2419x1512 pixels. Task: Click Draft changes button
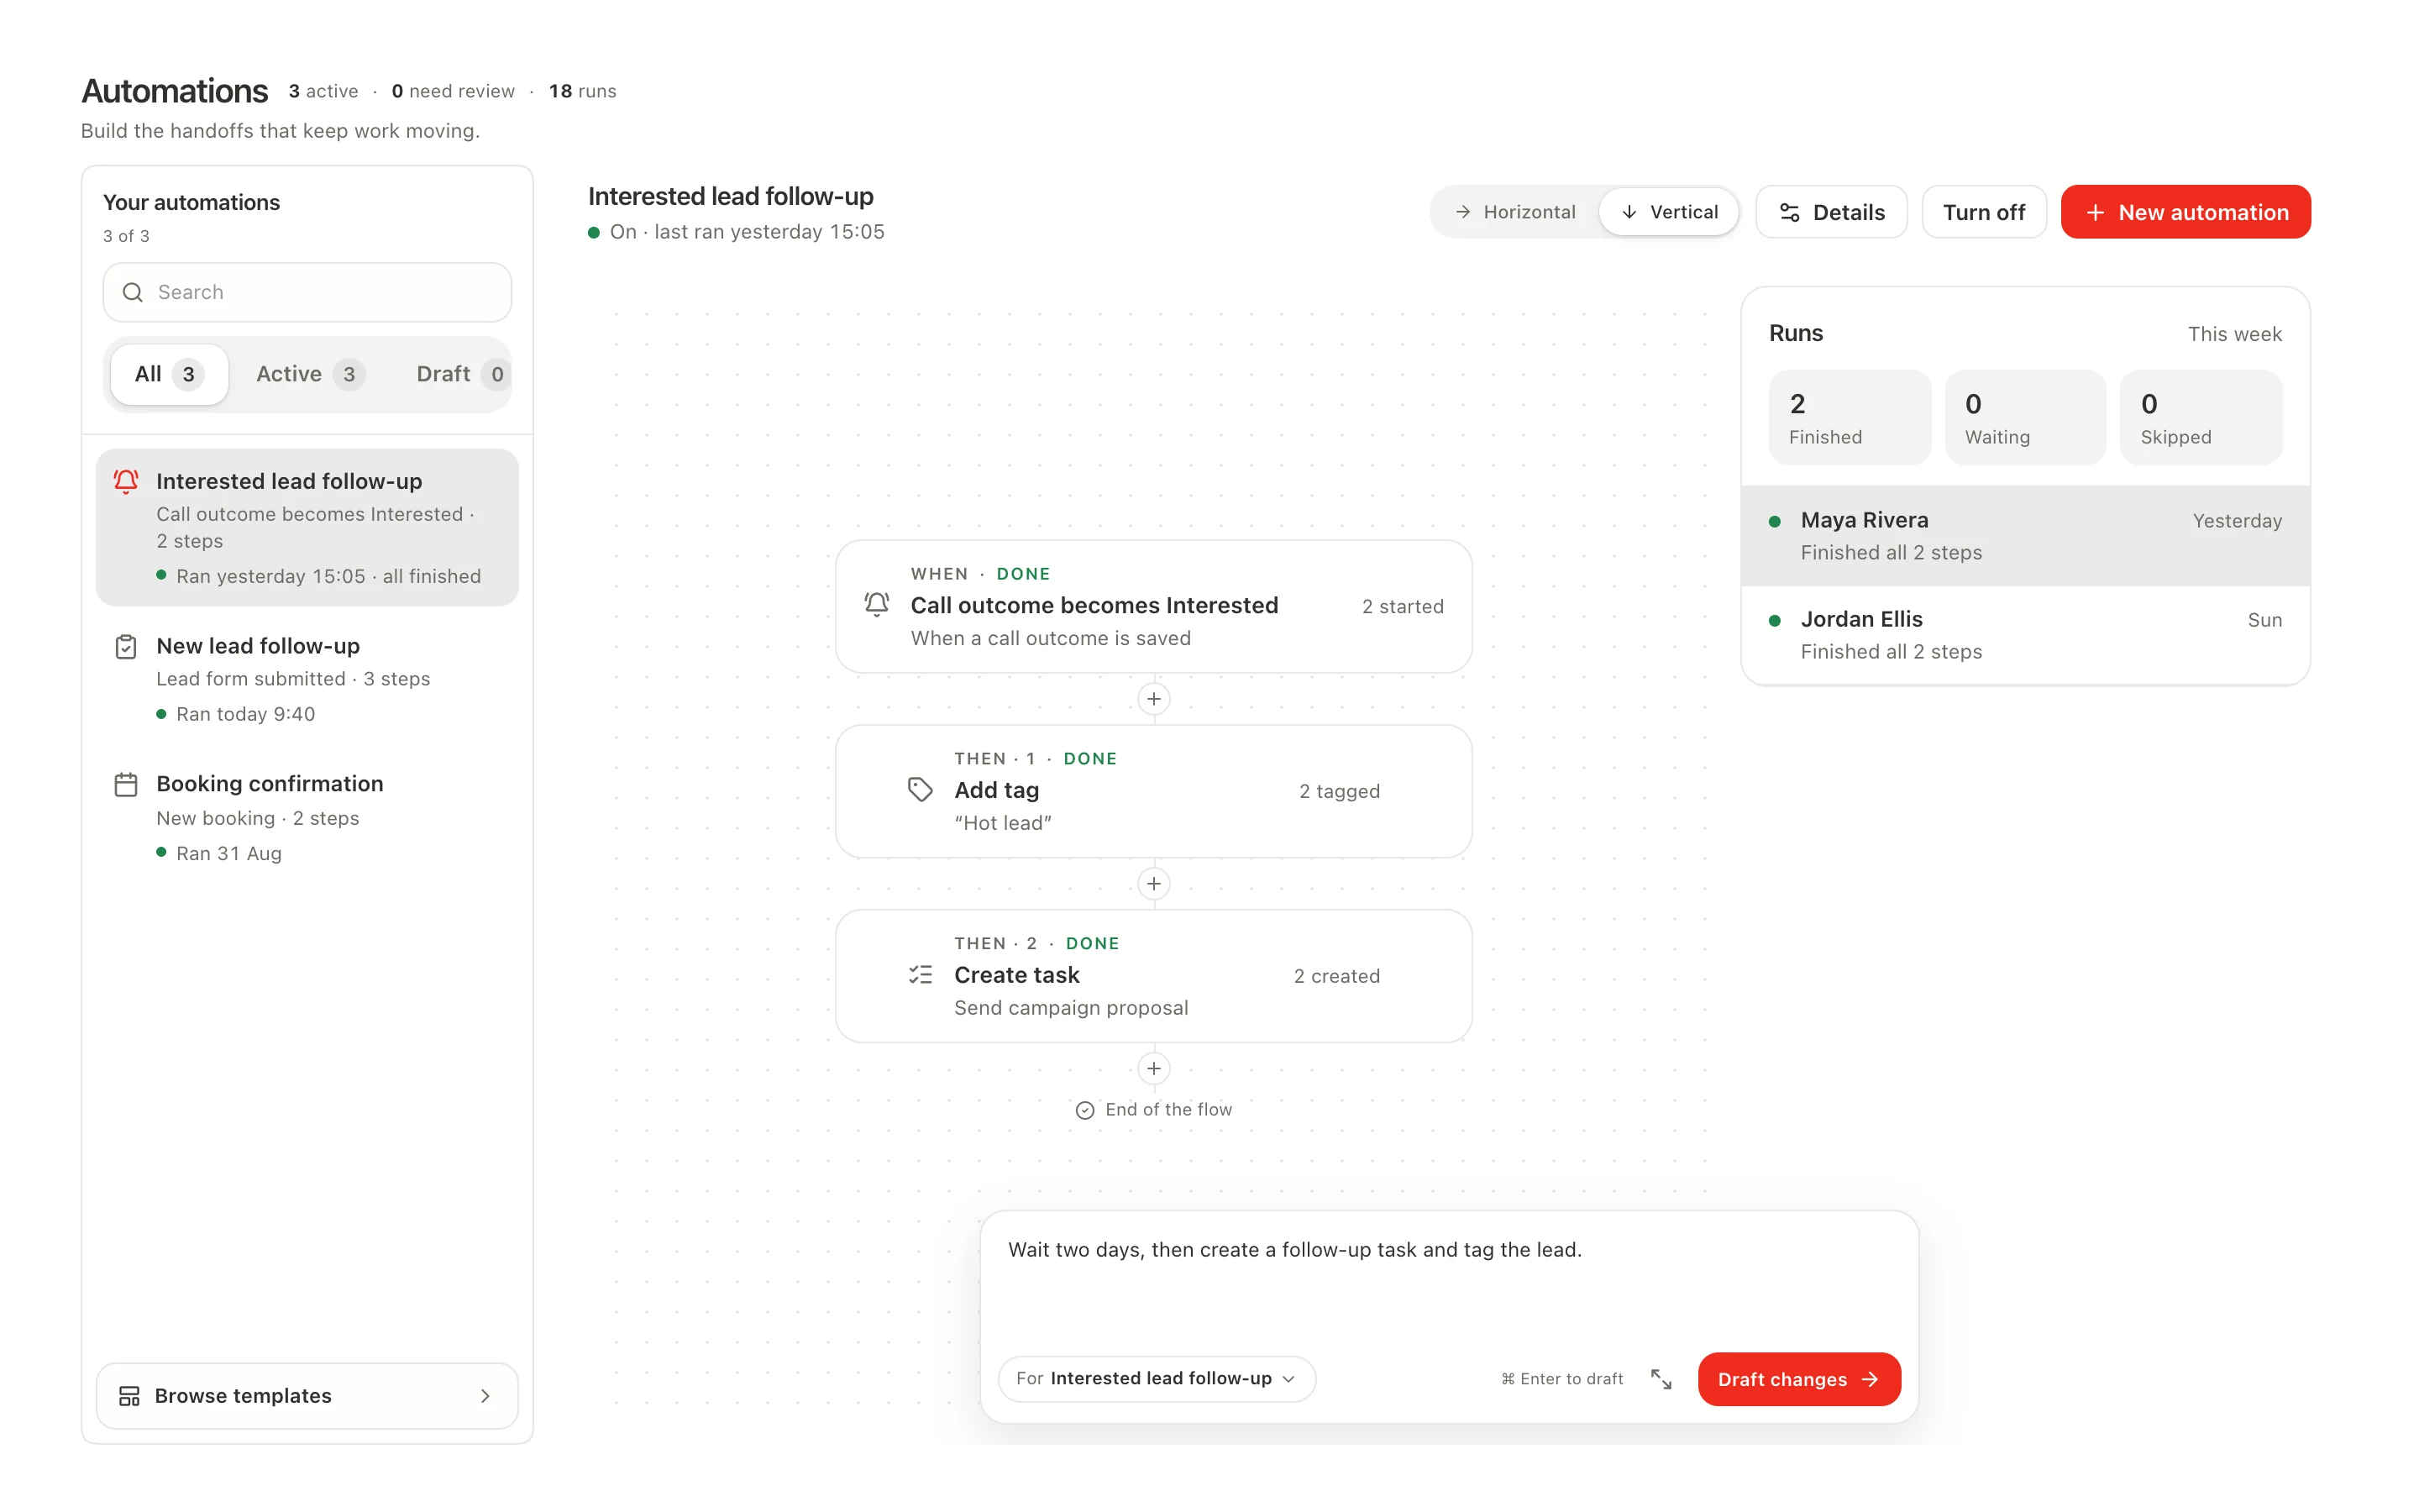(x=1798, y=1379)
